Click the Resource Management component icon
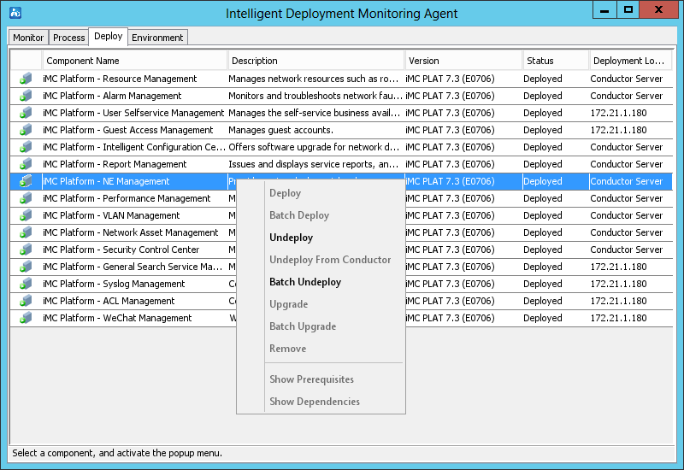This screenshot has width=684, height=470. pyautogui.click(x=26, y=79)
